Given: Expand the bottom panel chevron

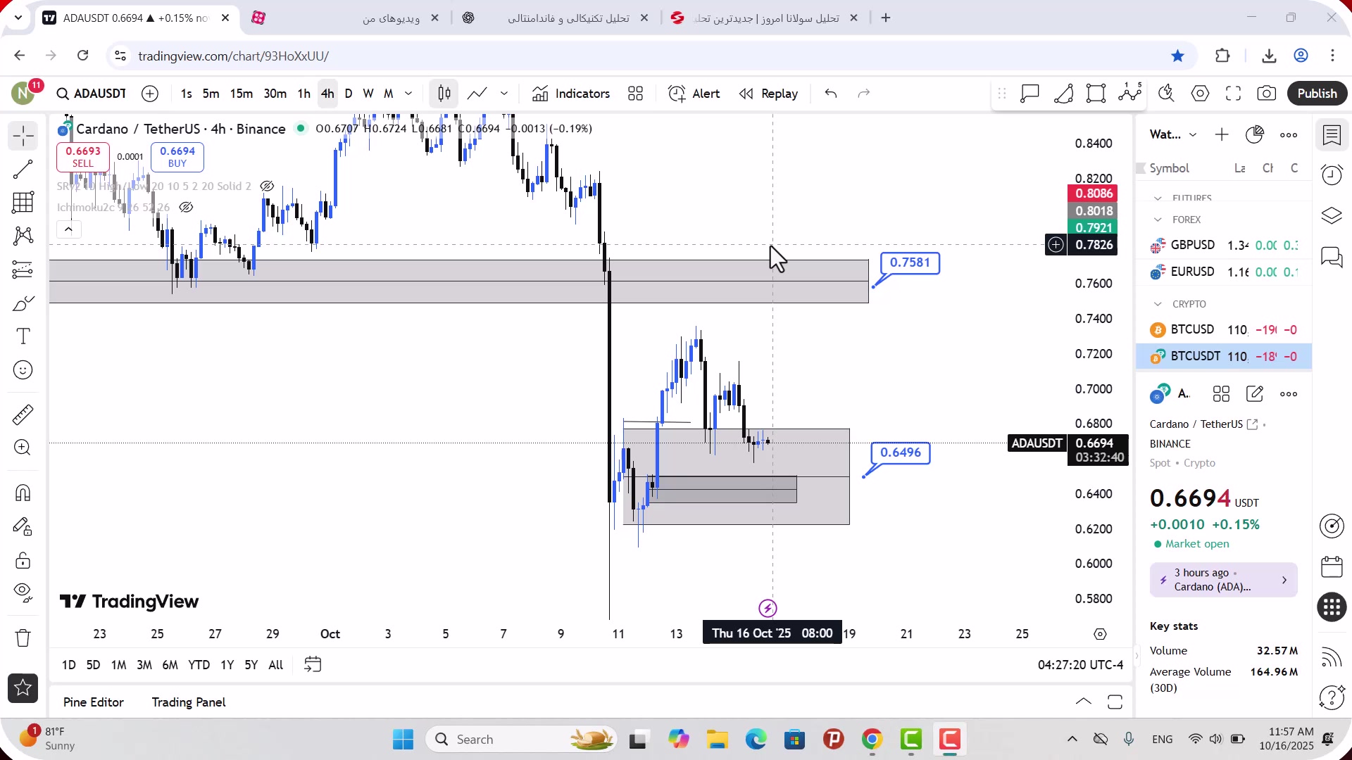Looking at the screenshot, I should [1084, 702].
